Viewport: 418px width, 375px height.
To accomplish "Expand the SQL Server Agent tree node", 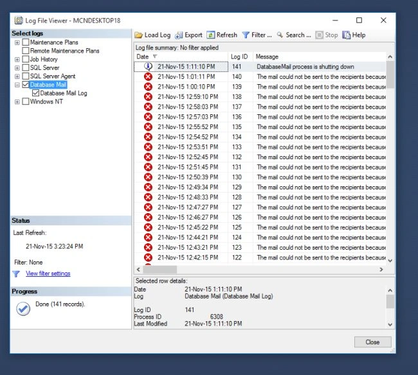I will tap(17, 76).
